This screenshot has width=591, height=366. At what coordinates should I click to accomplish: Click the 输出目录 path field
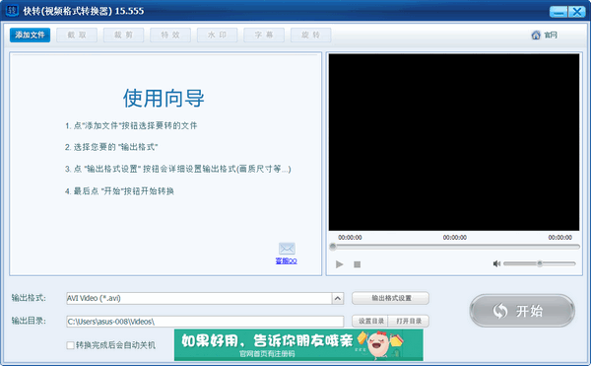click(x=205, y=322)
